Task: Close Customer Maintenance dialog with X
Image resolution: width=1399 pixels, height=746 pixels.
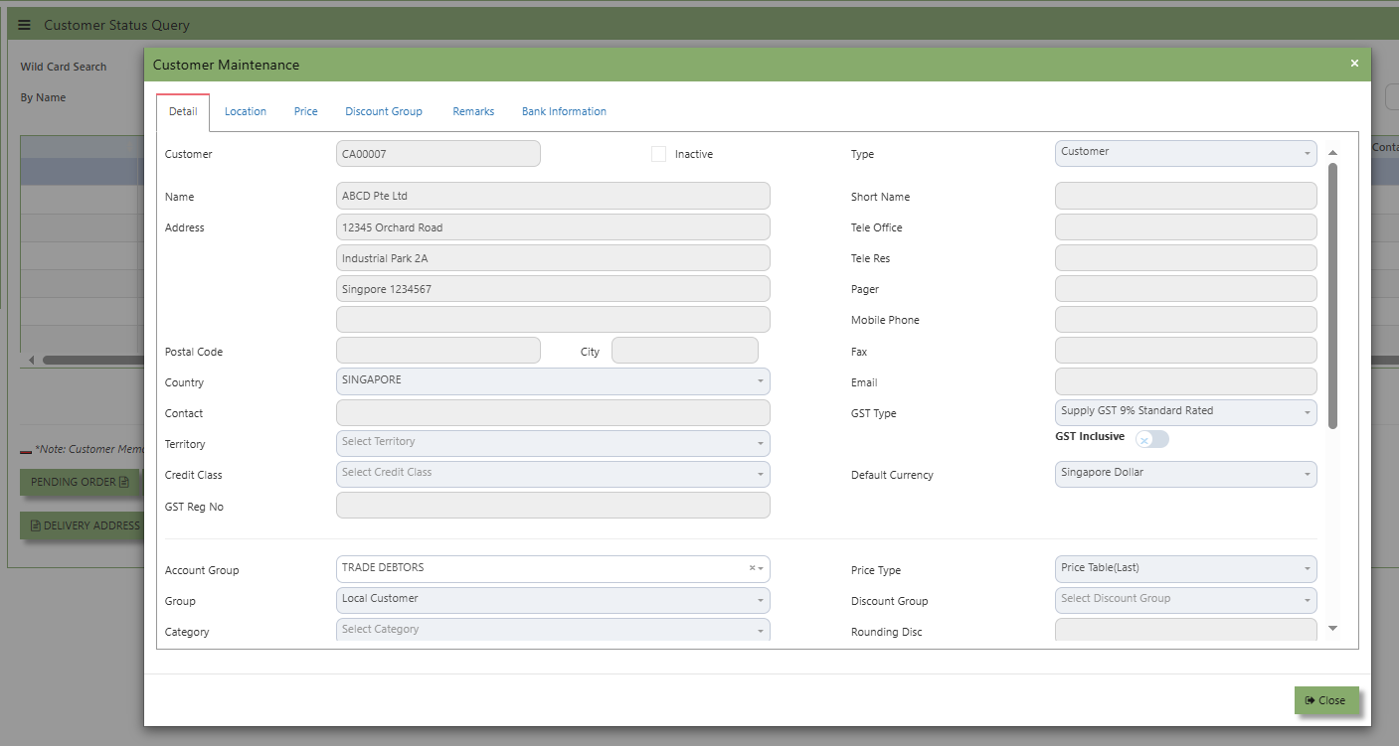Action: (x=1354, y=64)
